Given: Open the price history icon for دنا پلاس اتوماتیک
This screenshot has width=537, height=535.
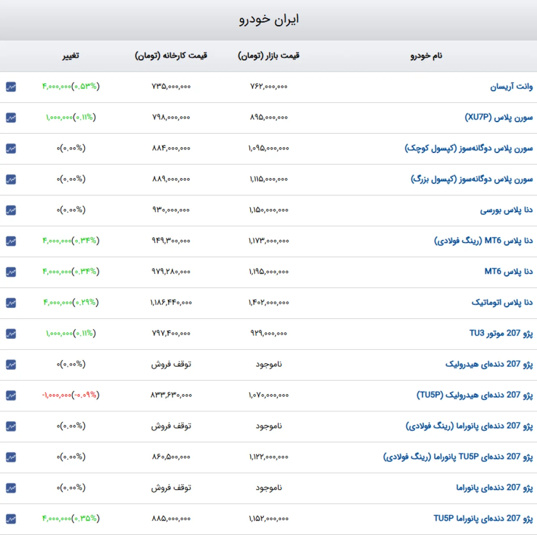Looking at the screenshot, I should coord(11,302).
